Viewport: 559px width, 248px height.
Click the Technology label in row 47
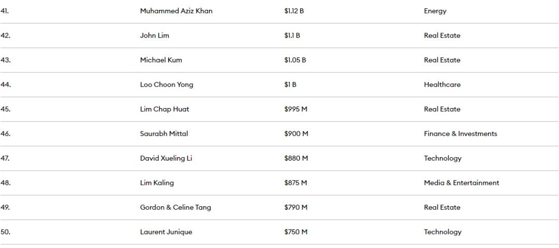443,158
